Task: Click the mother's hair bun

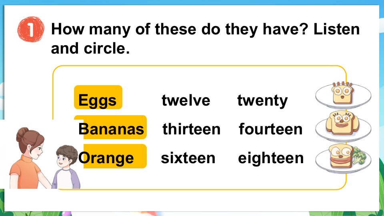Action: [22, 134]
